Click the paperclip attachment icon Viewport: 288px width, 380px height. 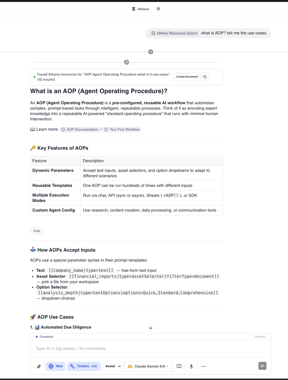[39, 366]
